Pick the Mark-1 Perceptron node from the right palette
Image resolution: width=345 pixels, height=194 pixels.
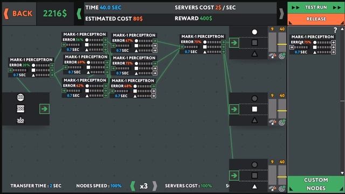click(x=313, y=44)
